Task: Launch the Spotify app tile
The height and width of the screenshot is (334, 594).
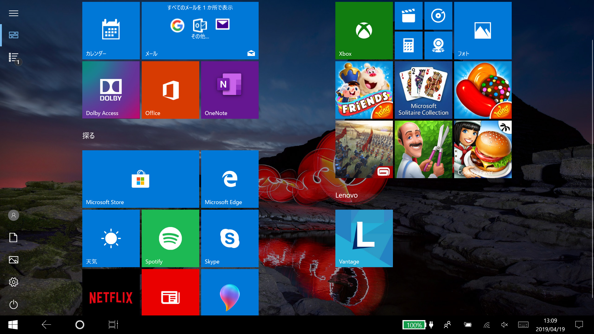Action: click(170, 238)
